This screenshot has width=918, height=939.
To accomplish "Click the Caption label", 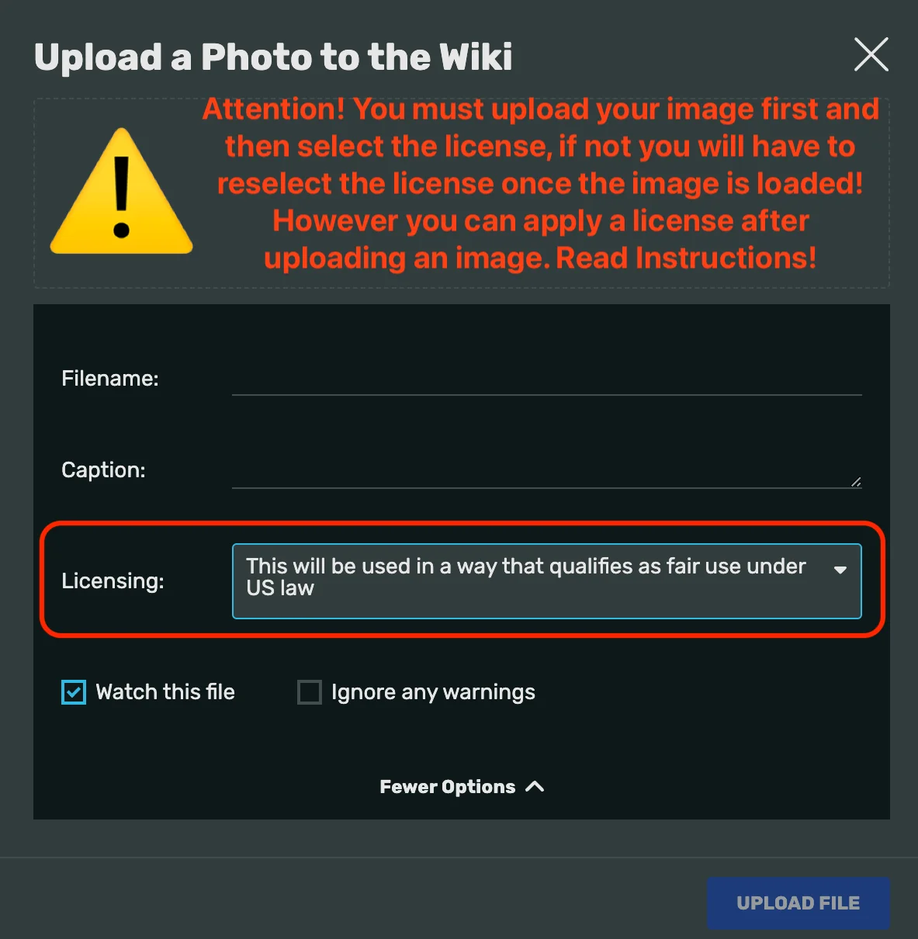I will click(x=103, y=470).
